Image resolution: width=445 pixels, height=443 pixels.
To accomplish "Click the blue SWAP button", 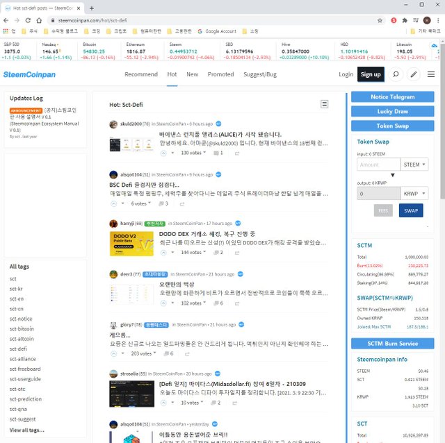I will click(411, 210).
